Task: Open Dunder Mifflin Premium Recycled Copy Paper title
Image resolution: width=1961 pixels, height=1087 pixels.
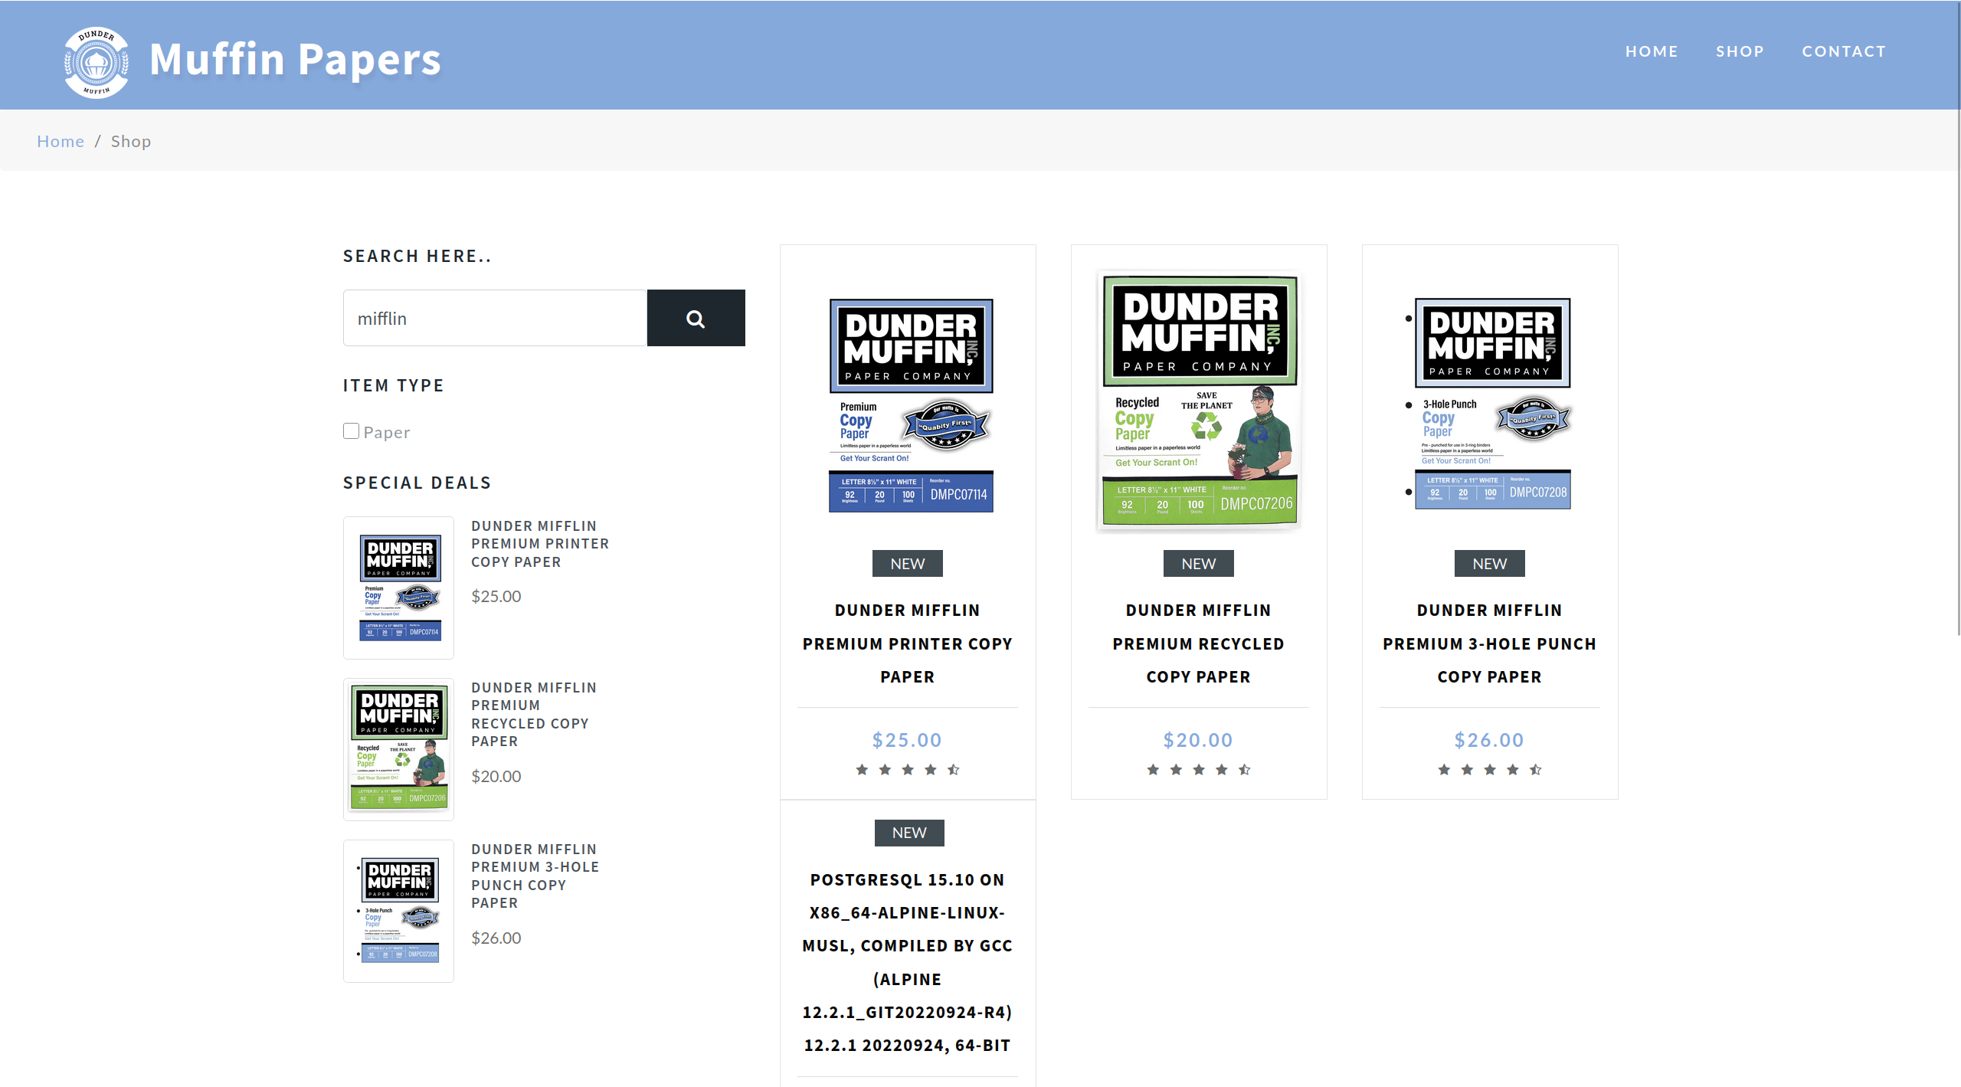Action: 1199,643
